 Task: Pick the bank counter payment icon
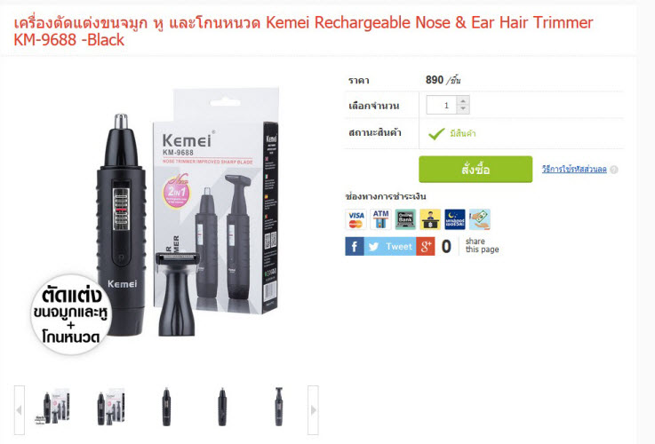pyautogui.click(x=430, y=219)
